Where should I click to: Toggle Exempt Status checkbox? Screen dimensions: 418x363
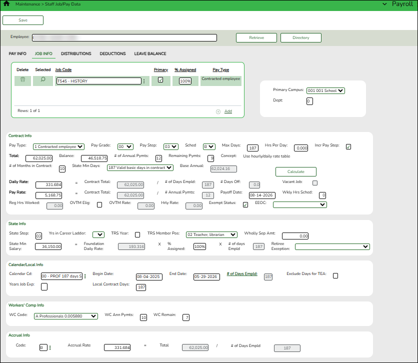(x=245, y=204)
